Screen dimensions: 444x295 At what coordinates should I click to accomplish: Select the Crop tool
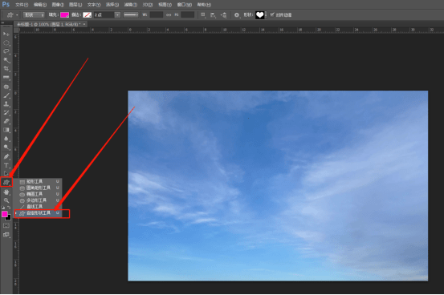click(6, 69)
